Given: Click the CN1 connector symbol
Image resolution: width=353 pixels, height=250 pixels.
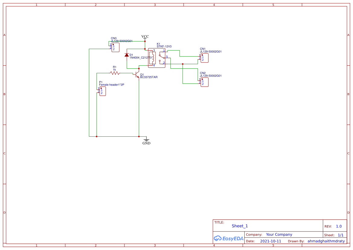Looking at the screenshot, I should click(204, 58).
